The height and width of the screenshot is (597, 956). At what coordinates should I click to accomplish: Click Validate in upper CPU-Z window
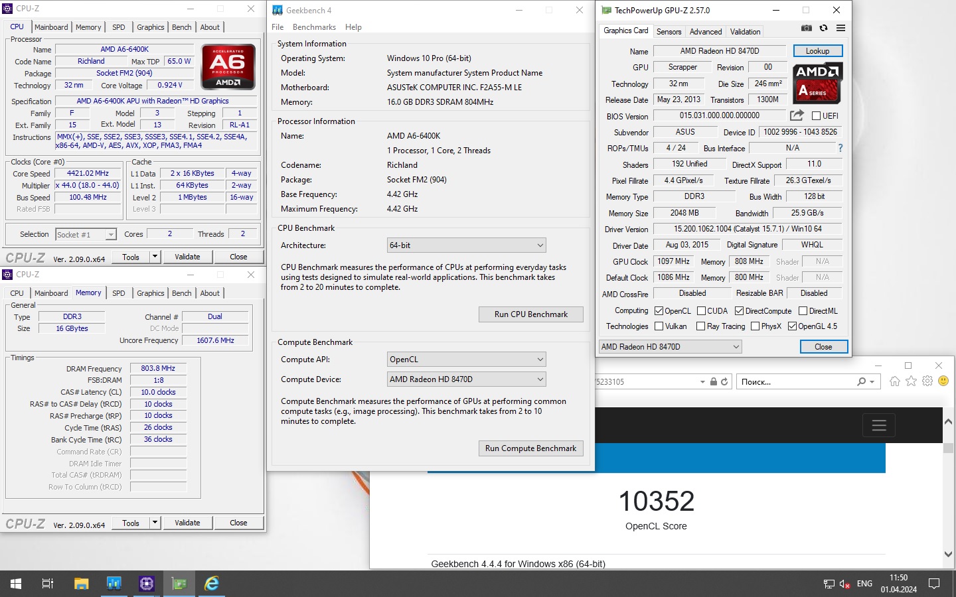[x=187, y=257]
